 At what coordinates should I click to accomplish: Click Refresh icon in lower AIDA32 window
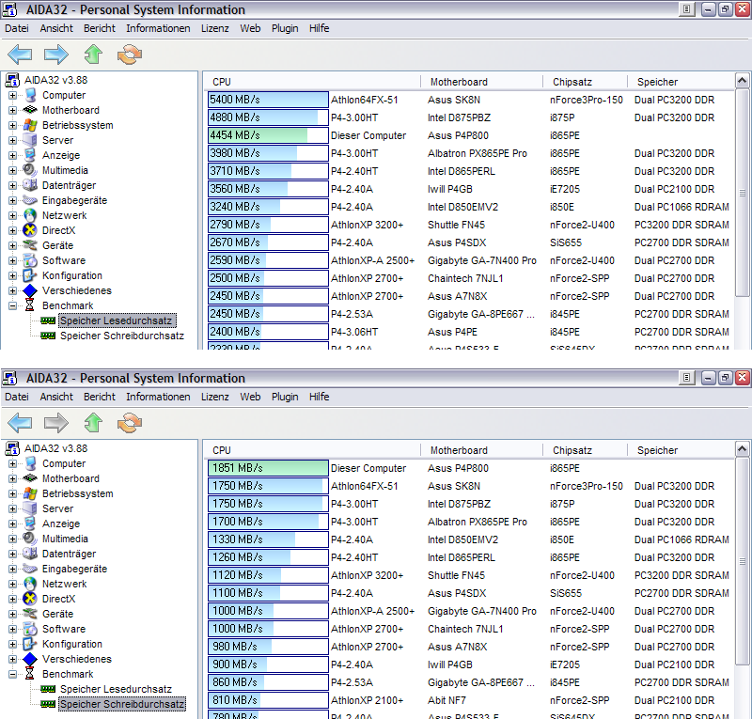(x=130, y=423)
